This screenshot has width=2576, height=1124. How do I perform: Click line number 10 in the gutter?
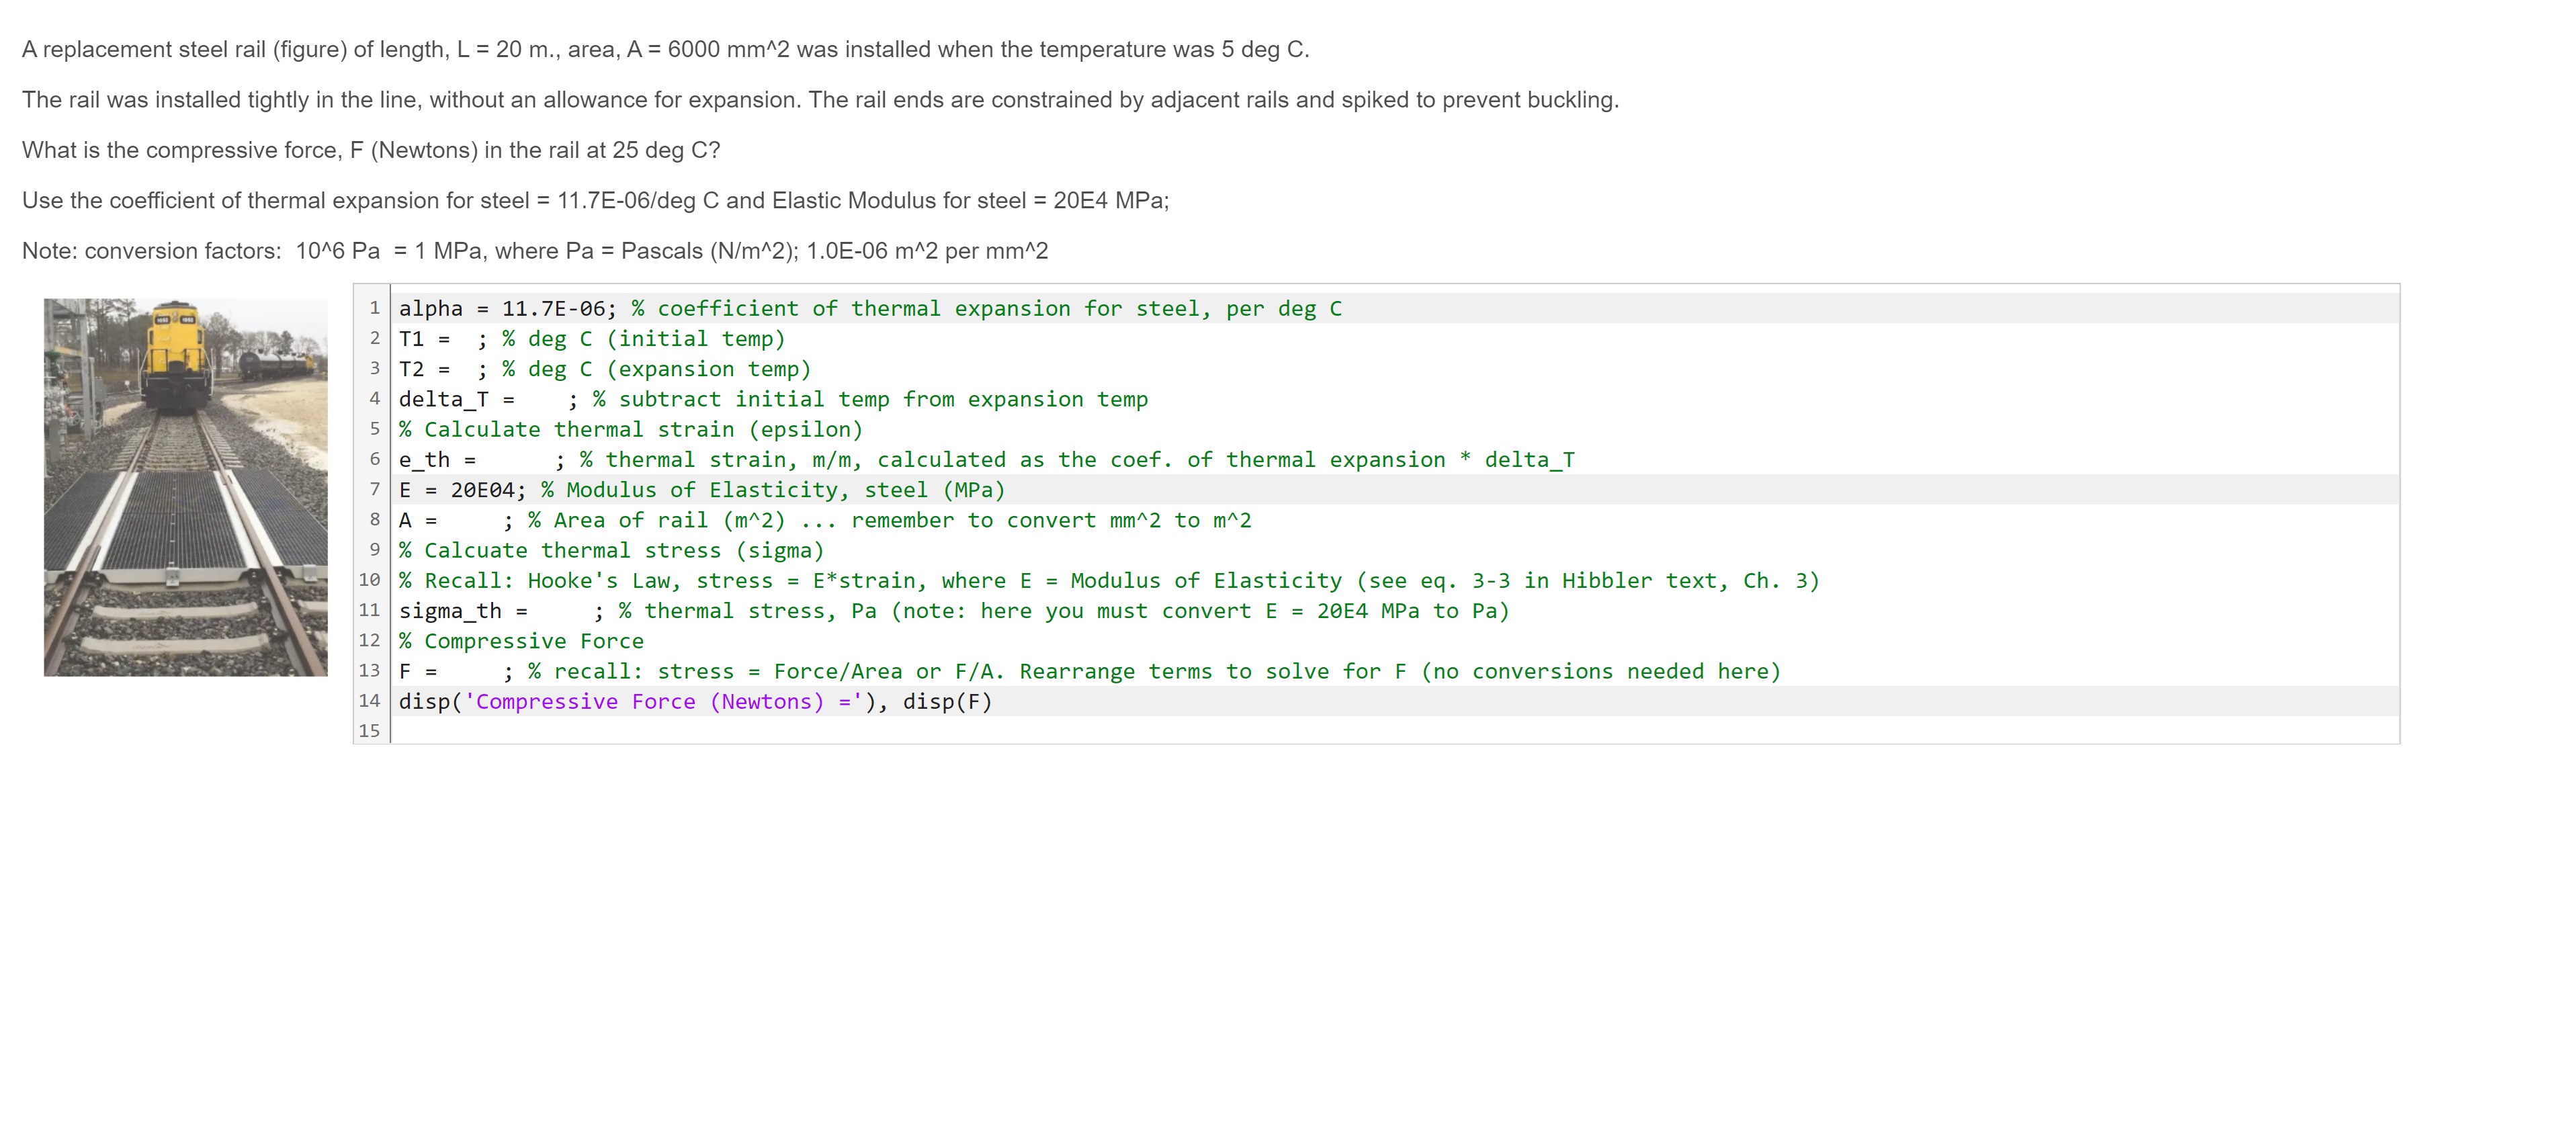(x=369, y=580)
